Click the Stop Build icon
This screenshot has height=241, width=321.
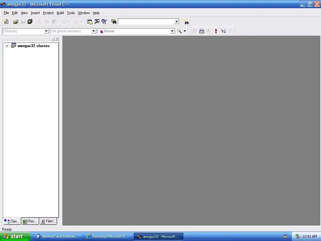pos(208,31)
